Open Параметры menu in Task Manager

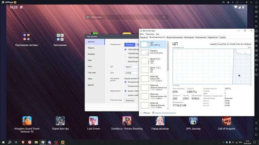pos(150,34)
